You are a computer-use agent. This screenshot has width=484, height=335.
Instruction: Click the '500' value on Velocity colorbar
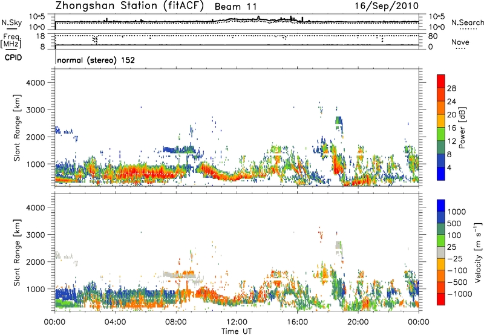point(454,224)
